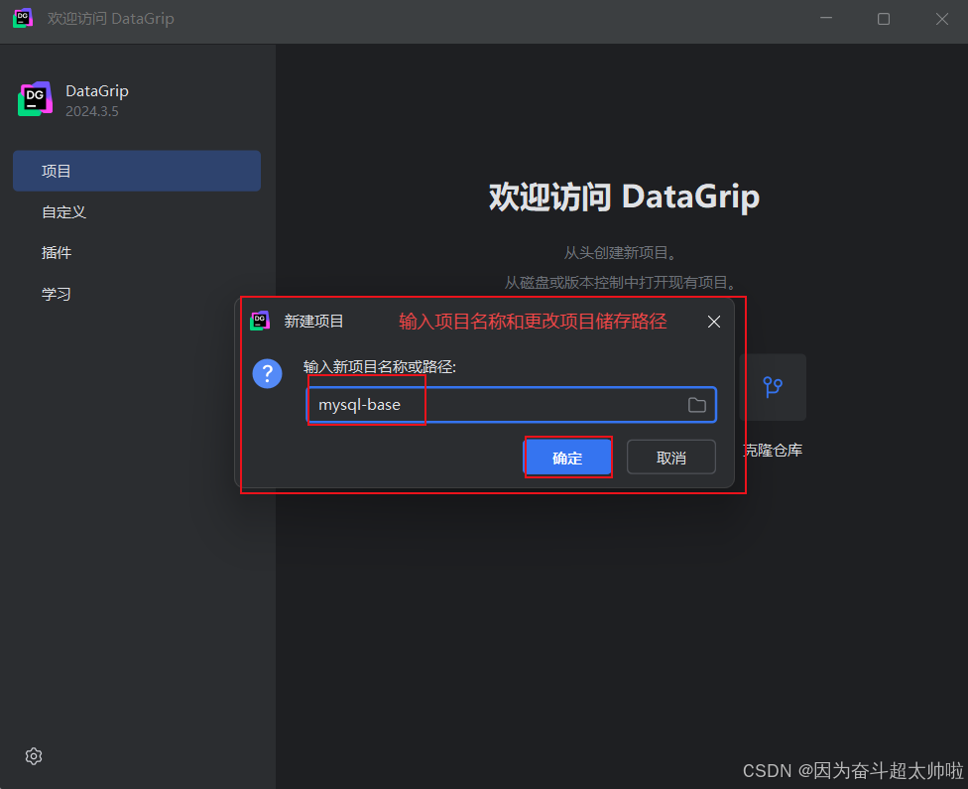Click the DataGrip logo in sidebar
This screenshot has width=968, height=789.
(x=35, y=99)
